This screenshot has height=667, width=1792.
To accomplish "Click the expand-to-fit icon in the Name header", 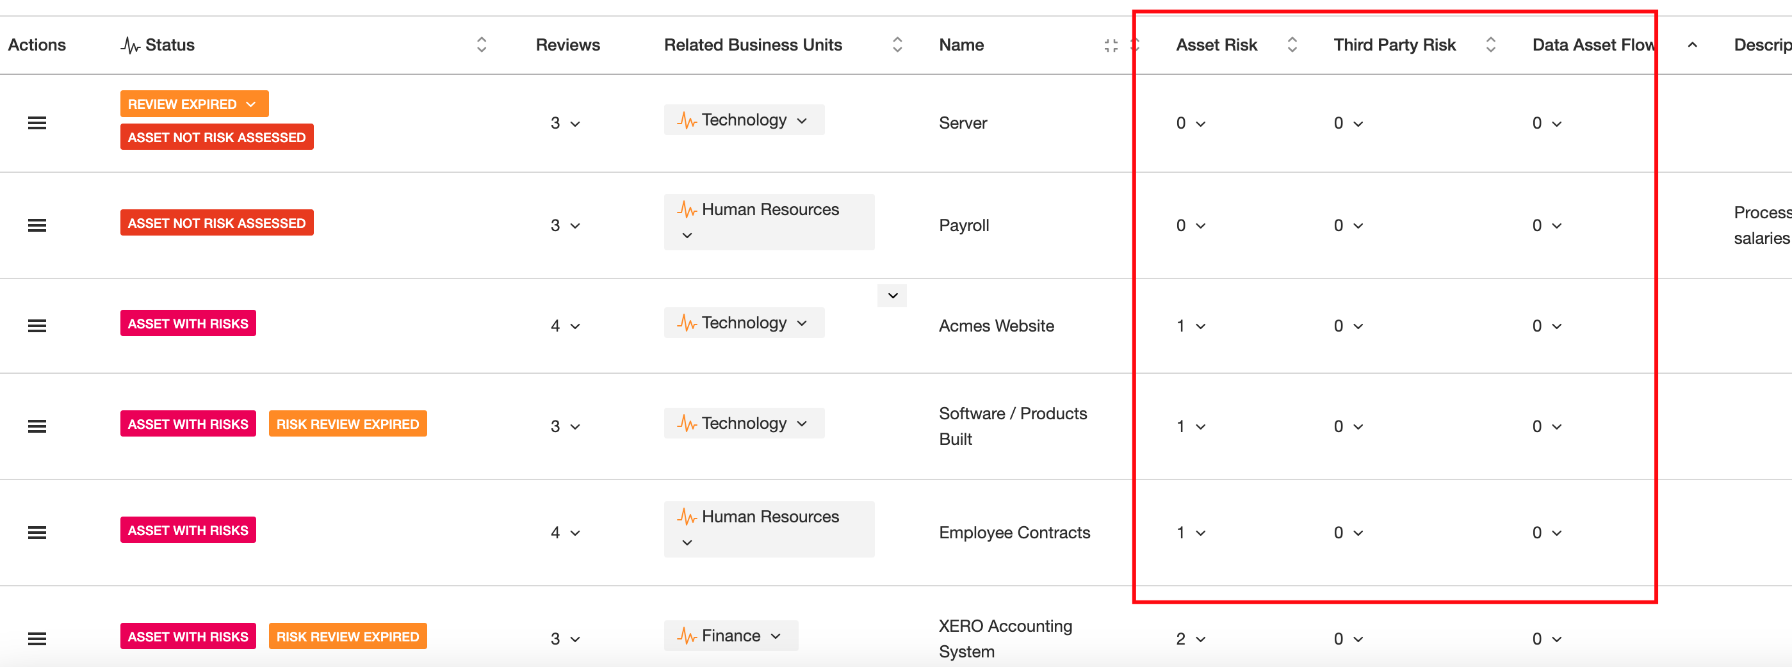I will point(1111,45).
